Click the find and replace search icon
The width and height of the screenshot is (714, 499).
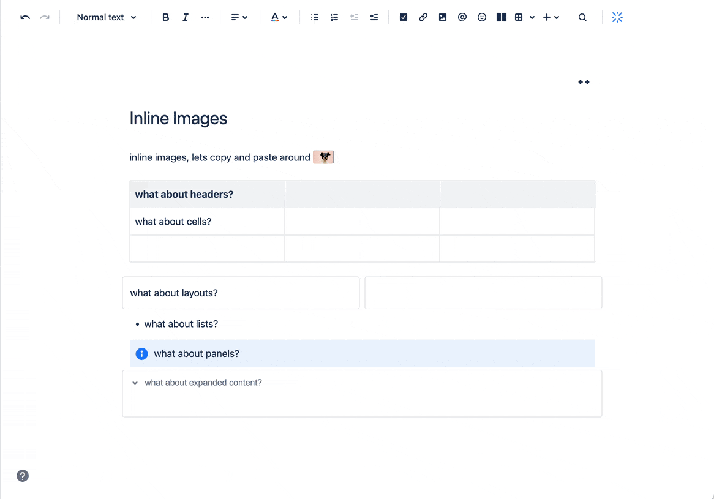[582, 17]
